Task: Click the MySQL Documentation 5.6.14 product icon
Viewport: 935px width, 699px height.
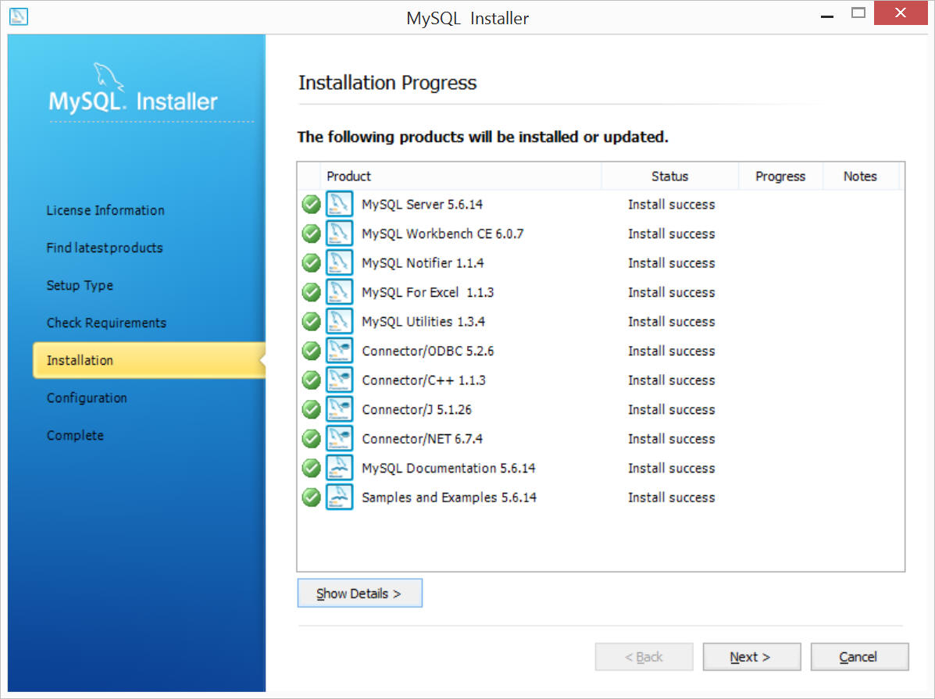Action: [x=339, y=468]
